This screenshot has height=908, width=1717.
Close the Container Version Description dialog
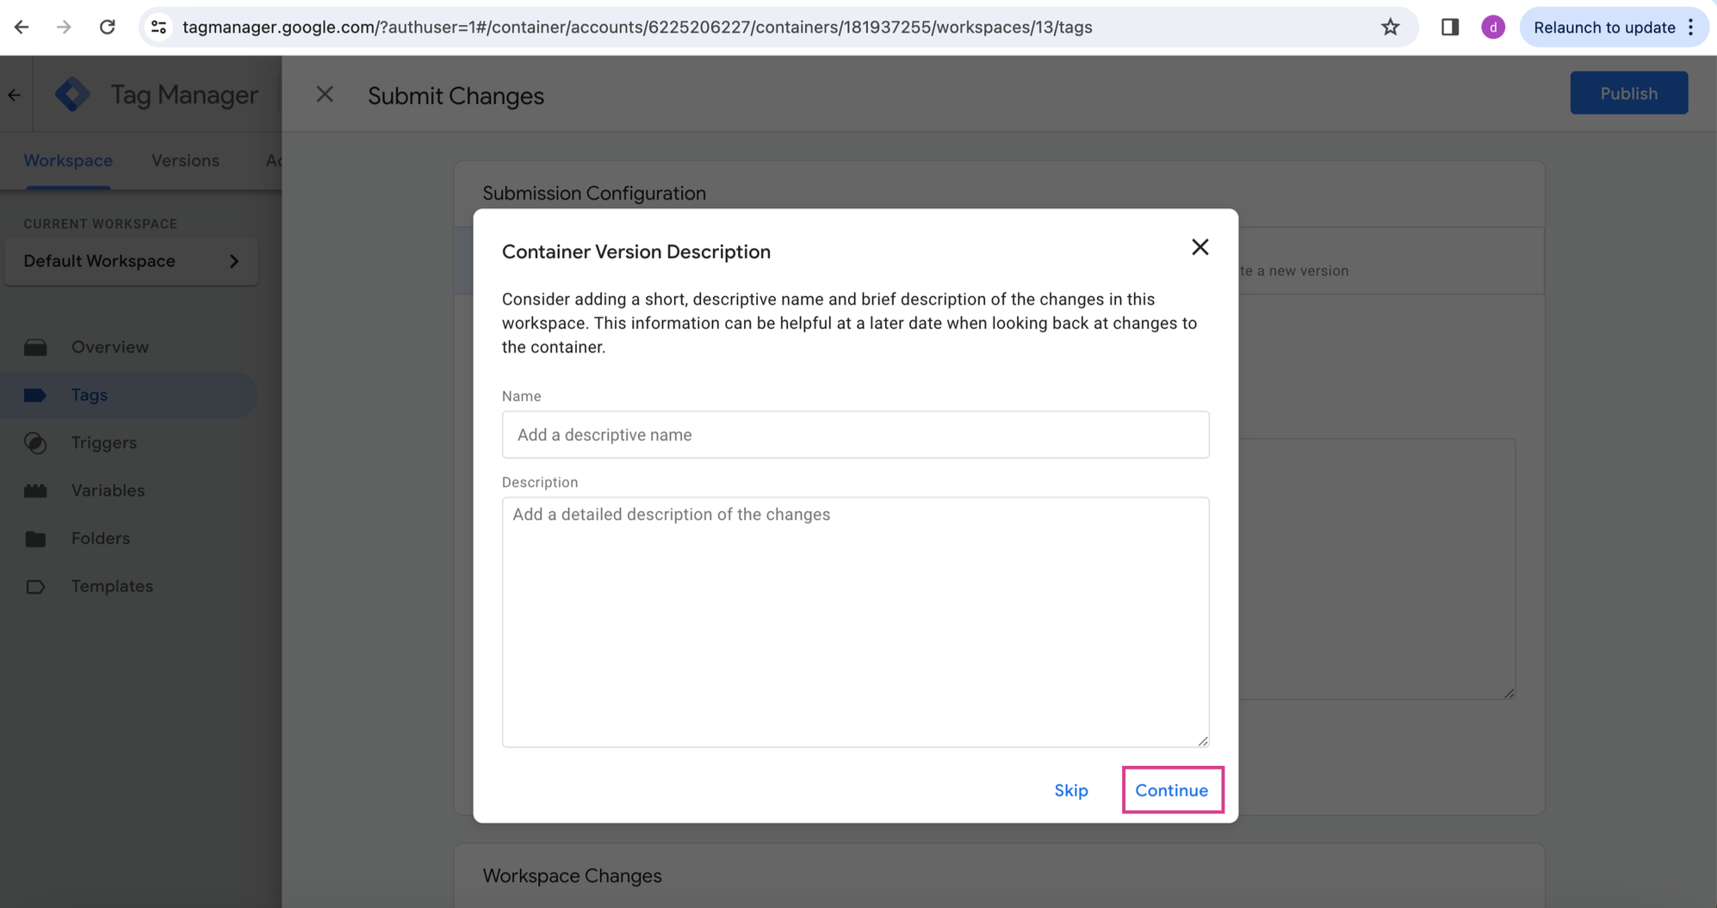pyautogui.click(x=1199, y=248)
